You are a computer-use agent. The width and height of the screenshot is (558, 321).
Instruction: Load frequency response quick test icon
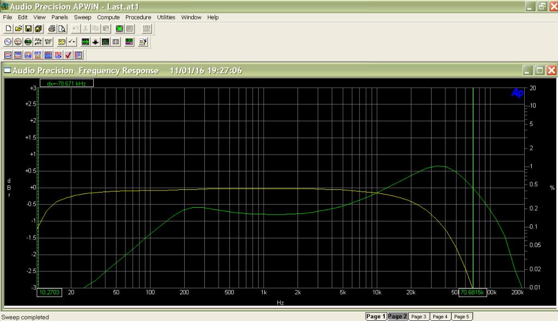click(8, 55)
